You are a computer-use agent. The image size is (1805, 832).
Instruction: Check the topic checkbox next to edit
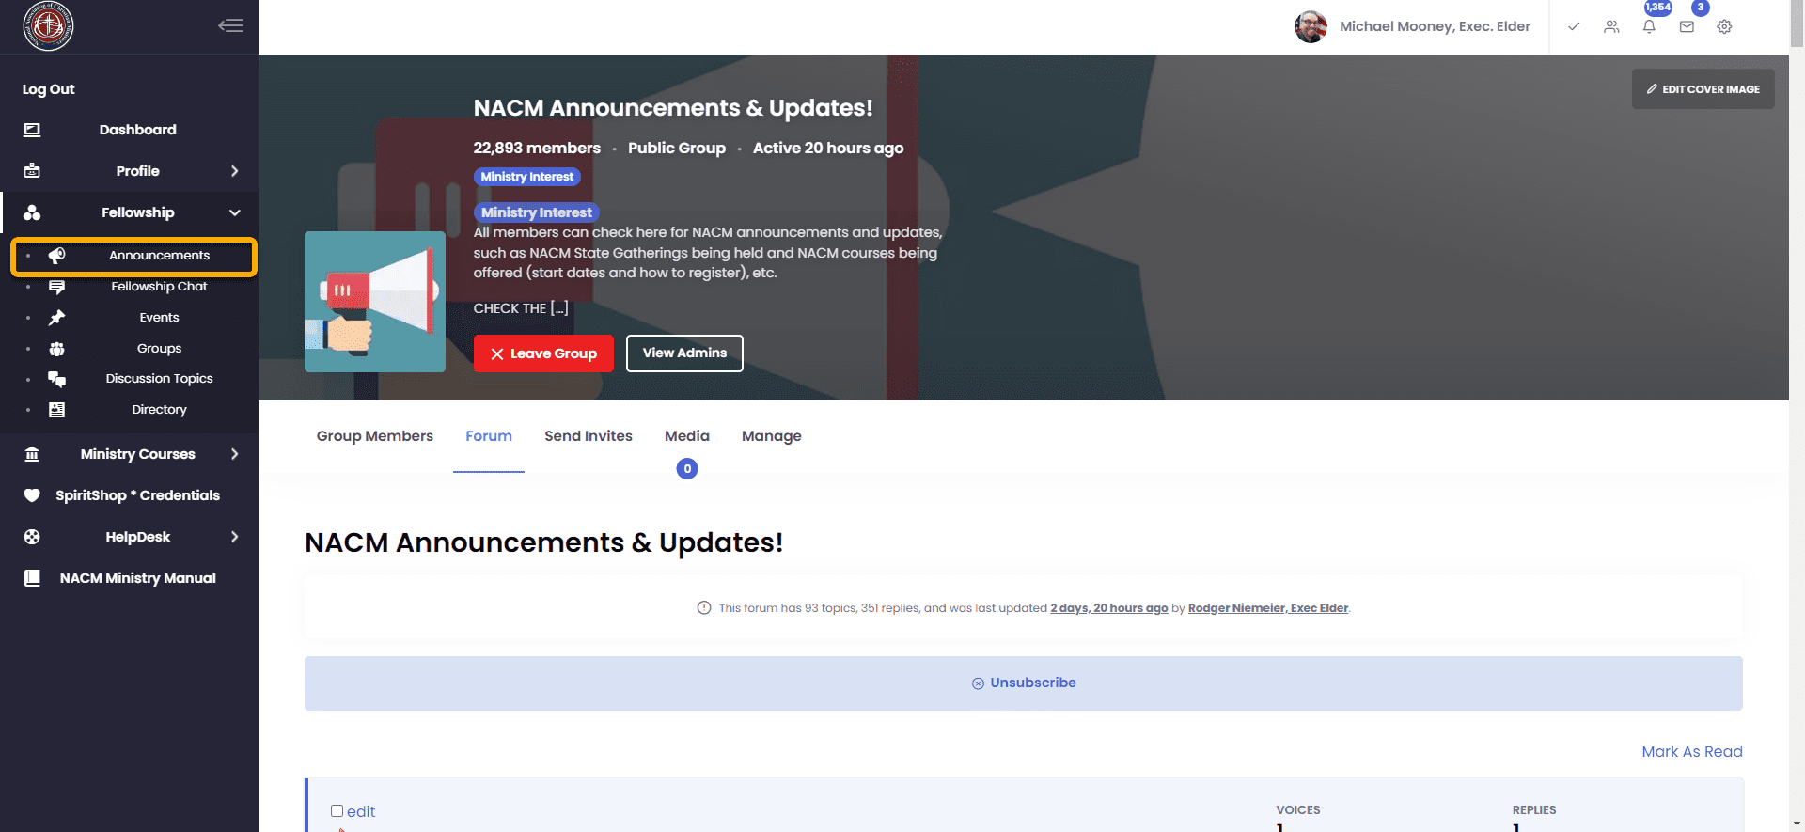[337, 810]
